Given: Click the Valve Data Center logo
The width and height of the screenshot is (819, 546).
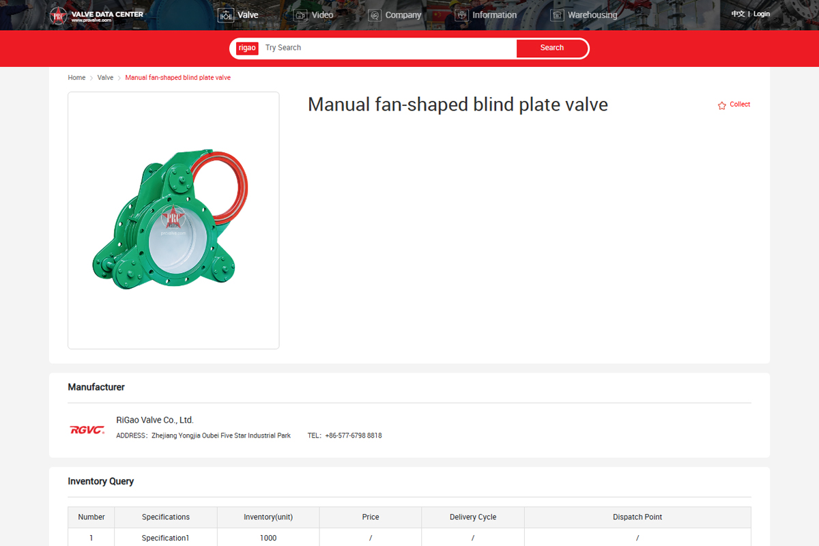Looking at the screenshot, I should [x=96, y=15].
